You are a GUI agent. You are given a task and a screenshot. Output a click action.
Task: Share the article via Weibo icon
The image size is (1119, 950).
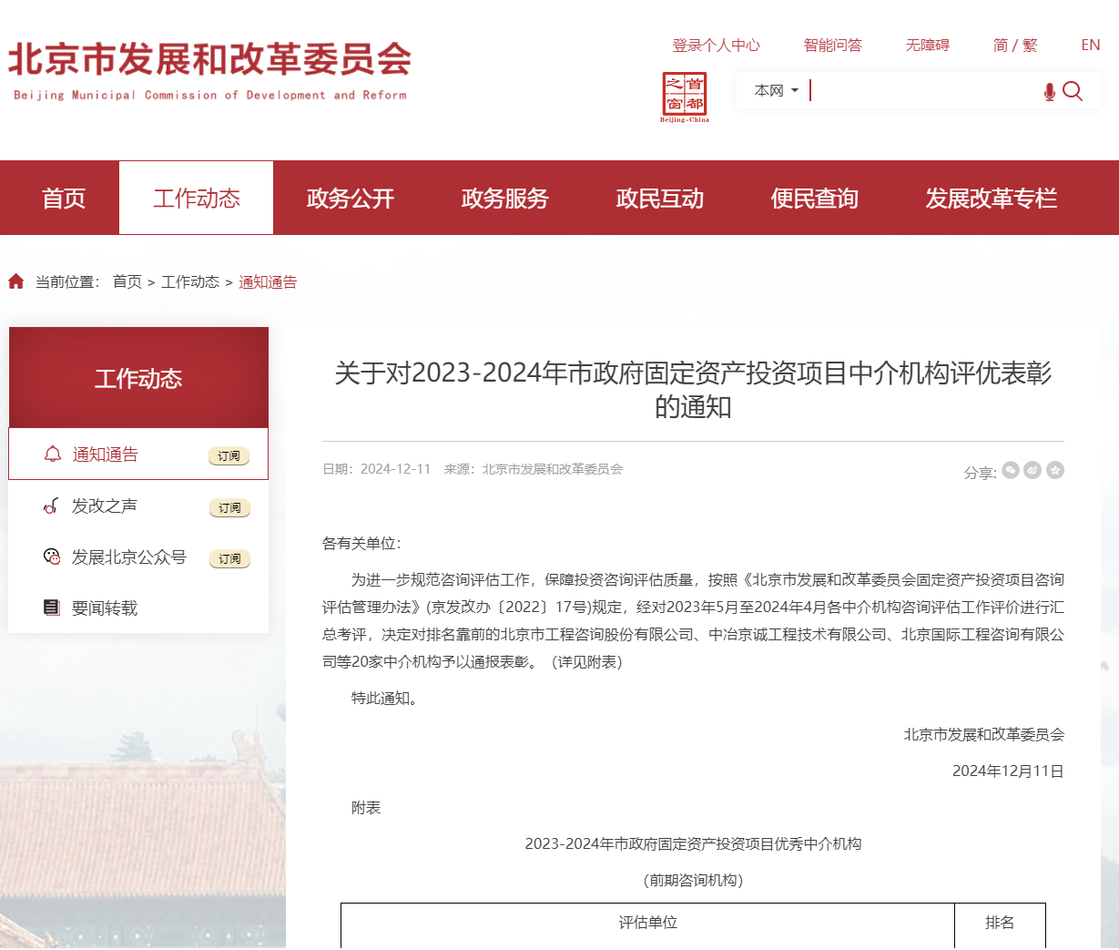click(x=1033, y=470)
